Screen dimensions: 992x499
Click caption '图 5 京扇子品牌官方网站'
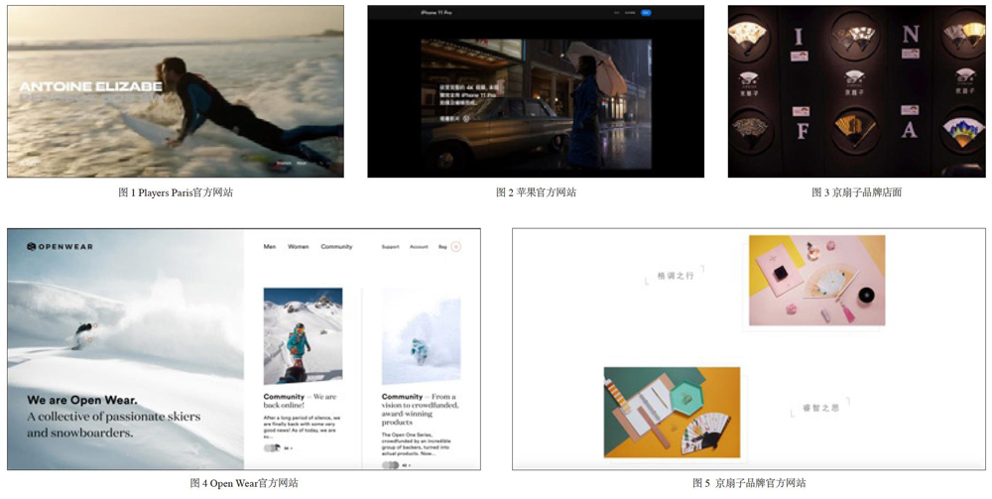[749, 484]
